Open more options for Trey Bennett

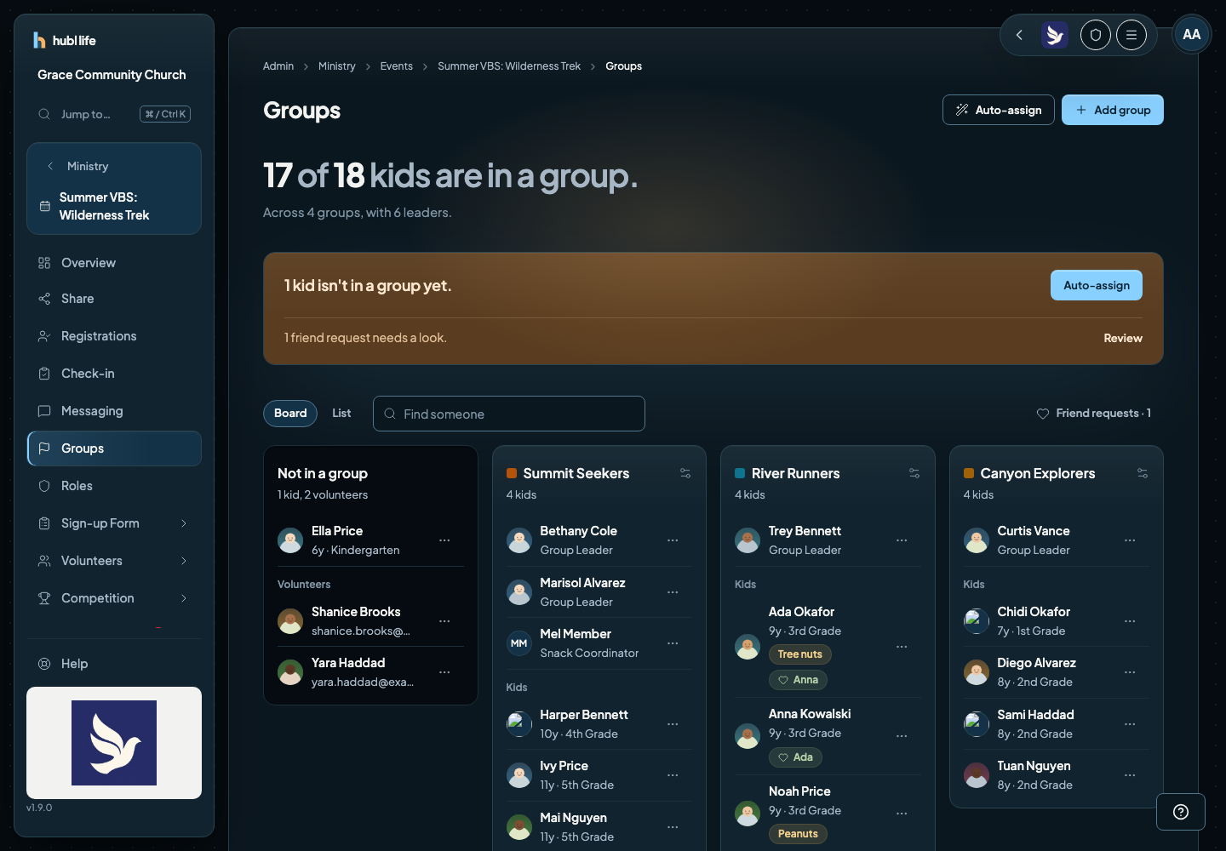coord(902,540)
